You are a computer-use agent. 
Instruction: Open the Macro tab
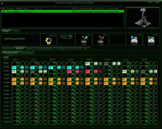pos(49,49)
